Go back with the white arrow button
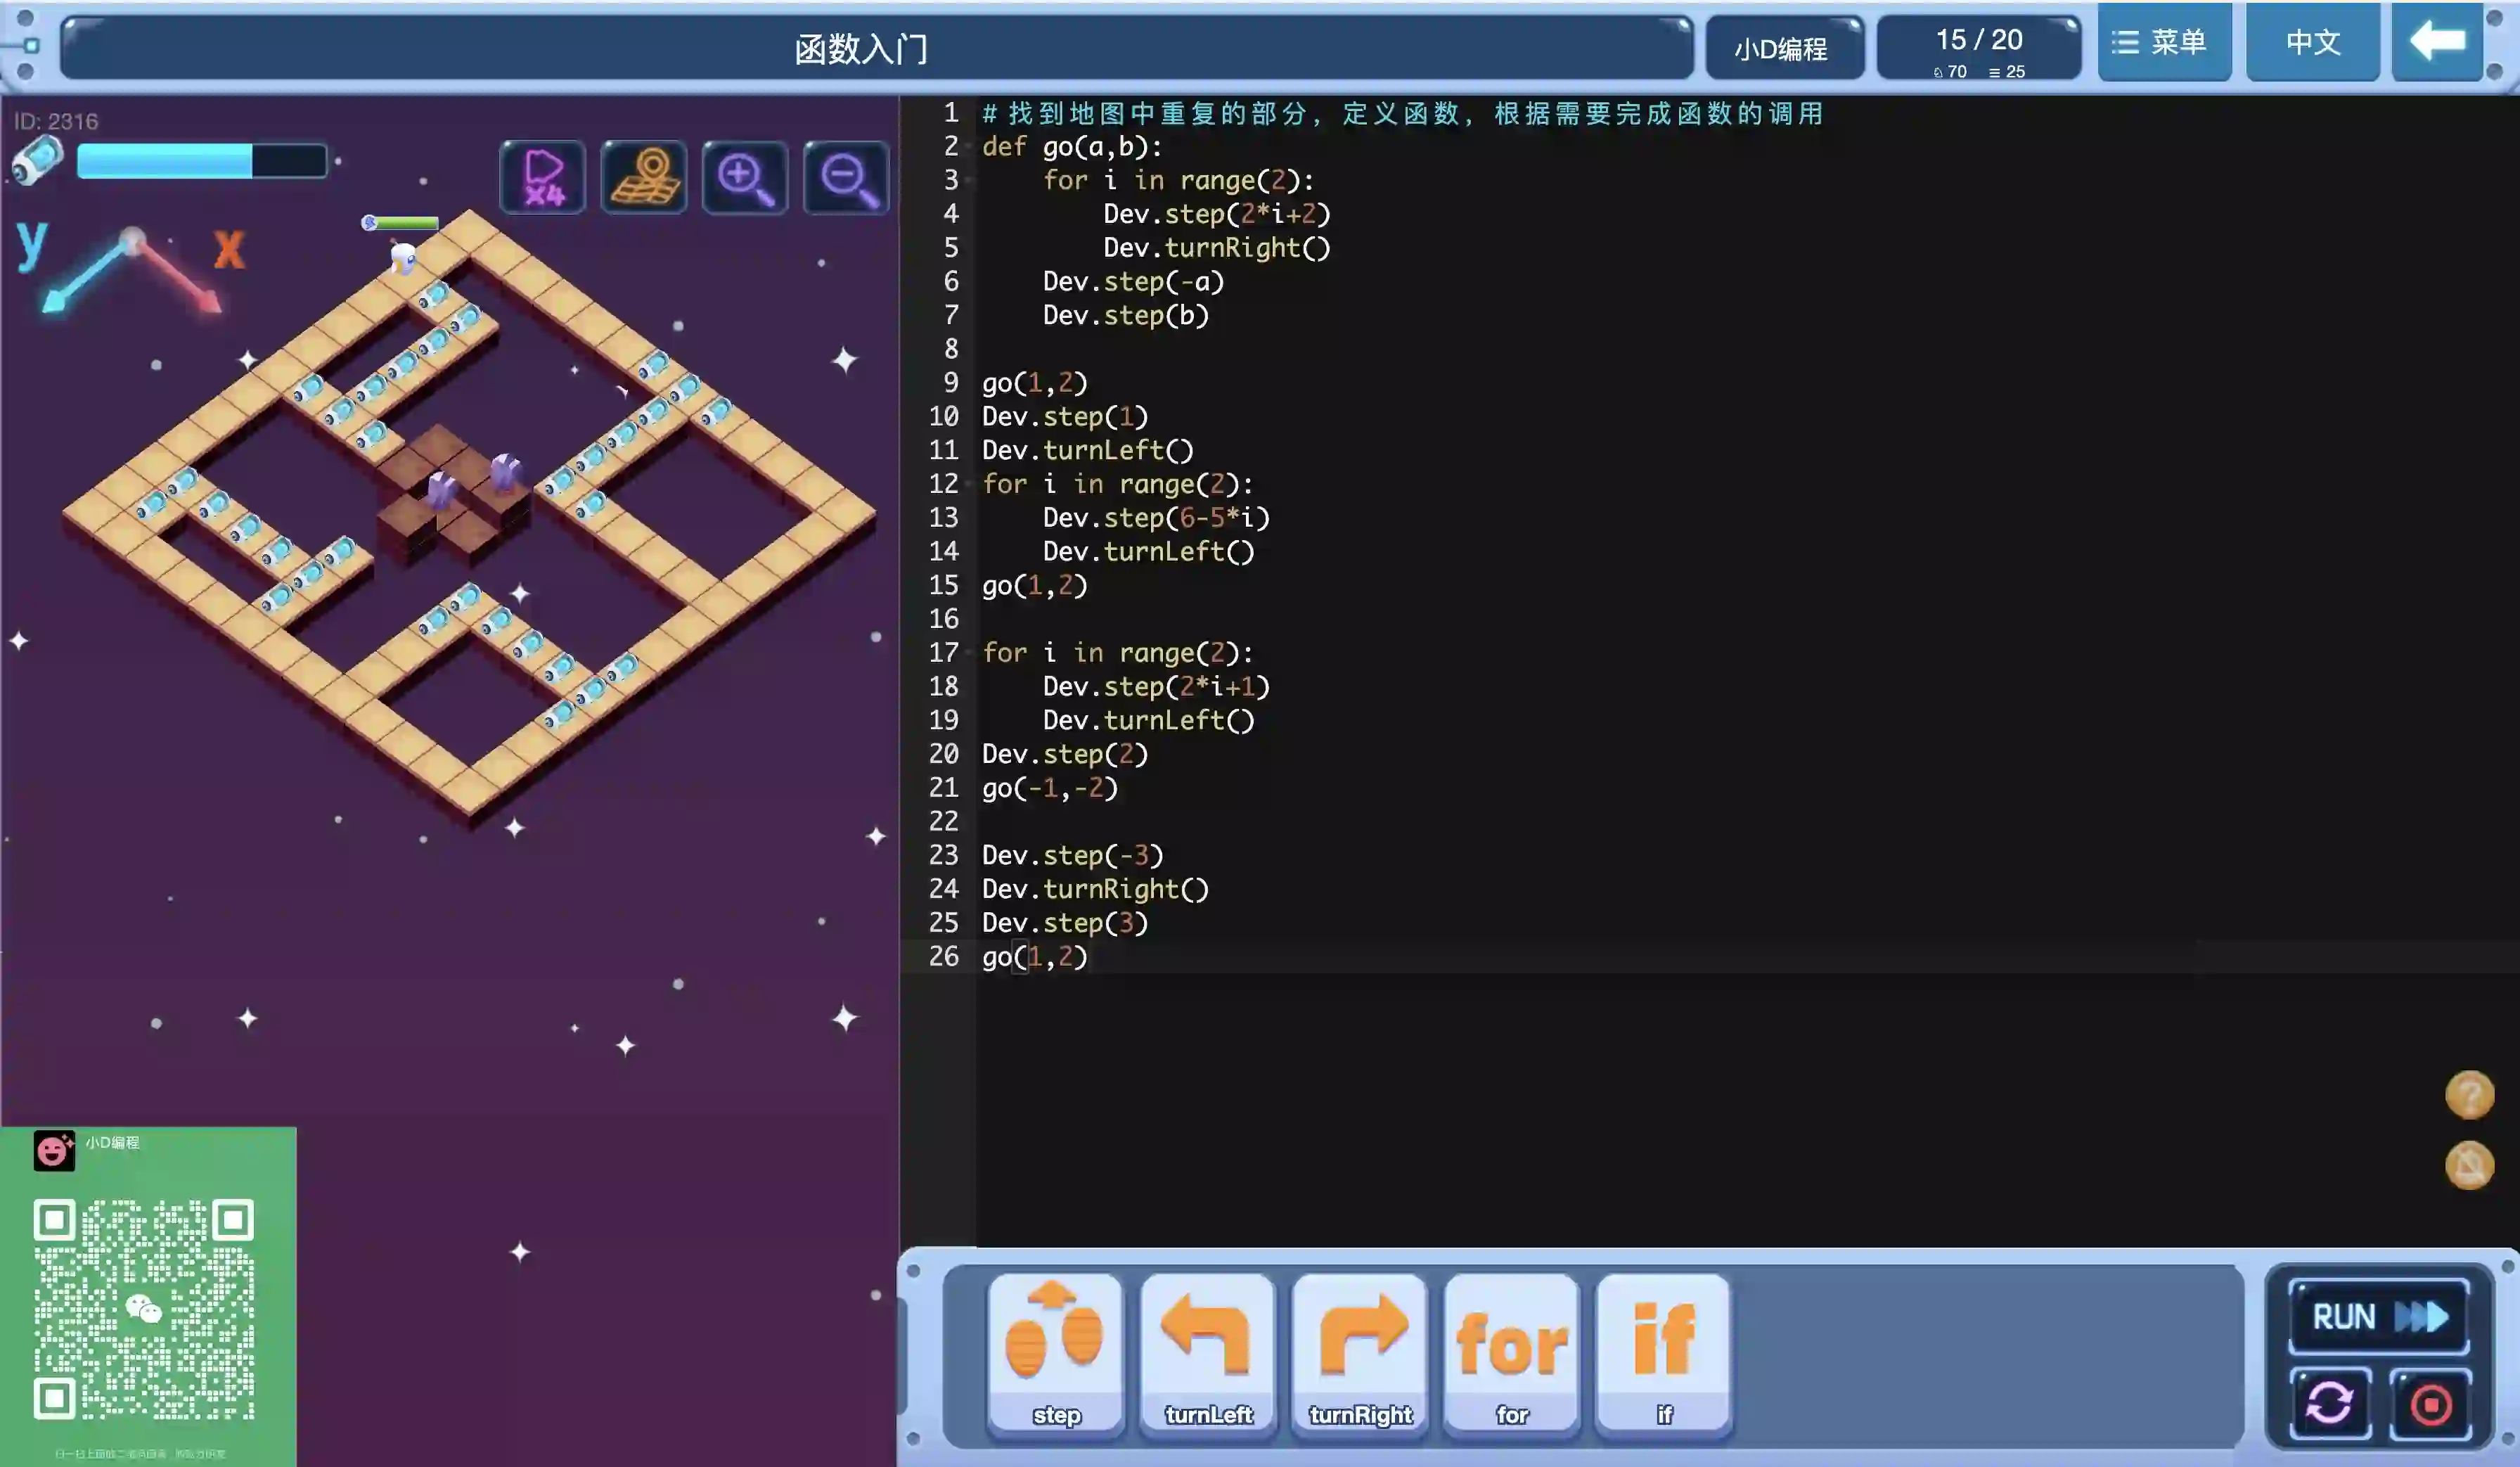This screenshot has height=1467, width=2520. (2437, 42)
